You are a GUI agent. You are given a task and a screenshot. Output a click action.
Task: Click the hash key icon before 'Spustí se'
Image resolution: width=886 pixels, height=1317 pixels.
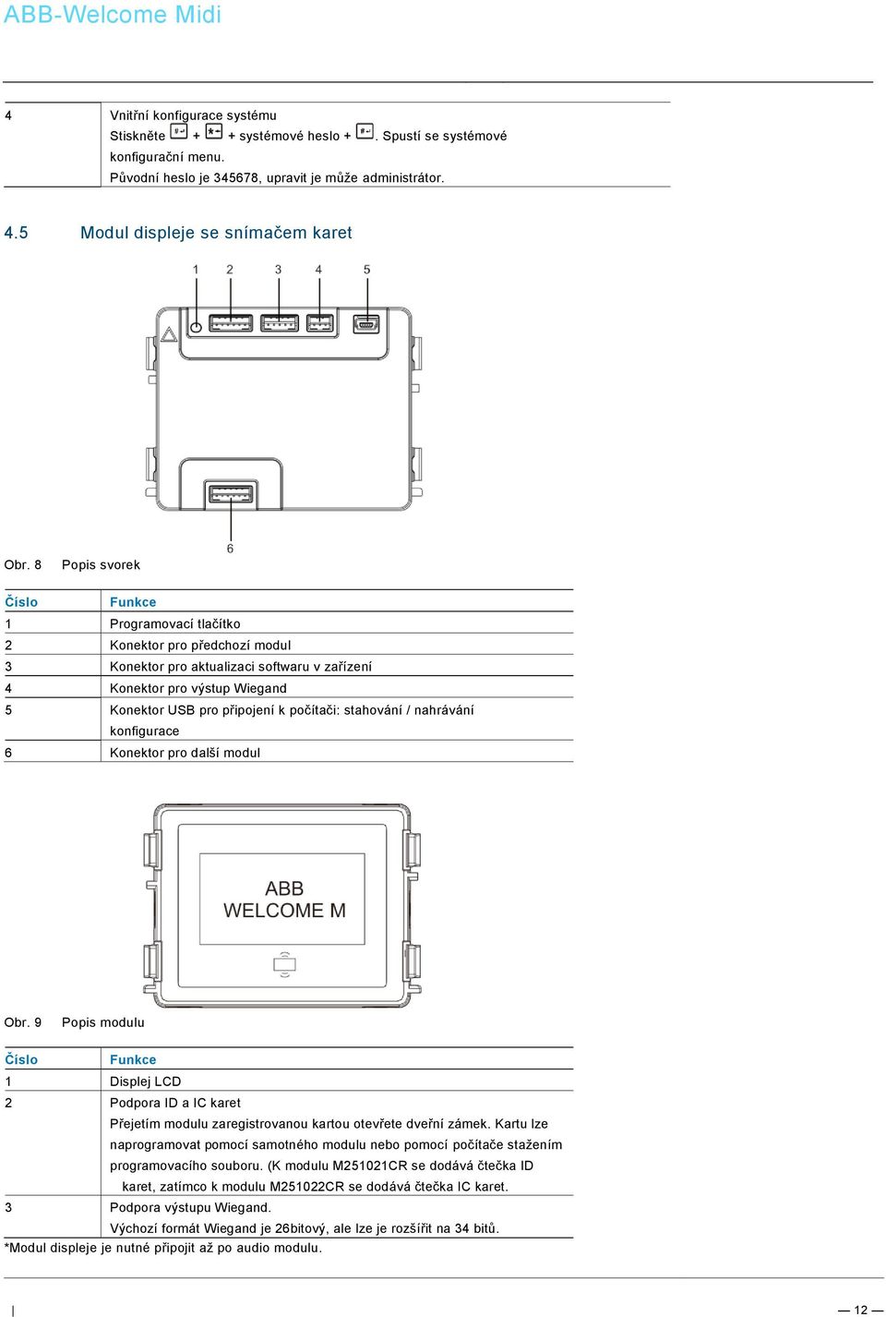coord(365,132)
